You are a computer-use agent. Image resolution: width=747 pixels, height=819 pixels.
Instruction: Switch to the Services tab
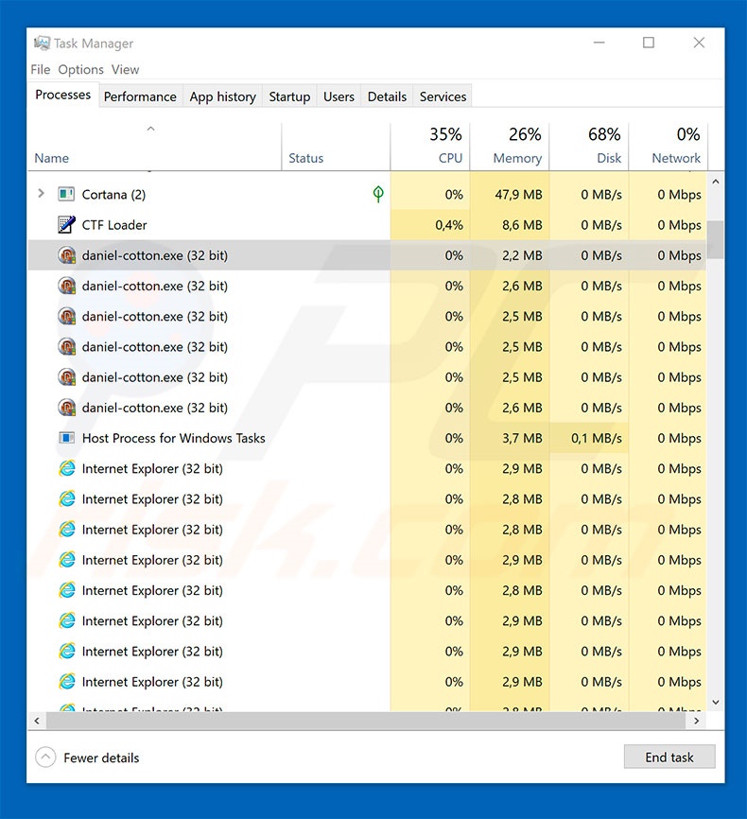pos(443,96)
